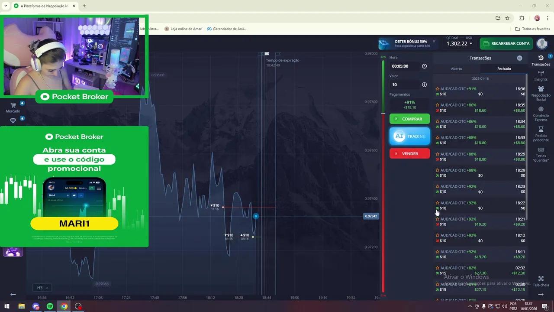Open the Gerenciador de Anú... bookmark
This screenshot has height=312, width=554.
226,29
